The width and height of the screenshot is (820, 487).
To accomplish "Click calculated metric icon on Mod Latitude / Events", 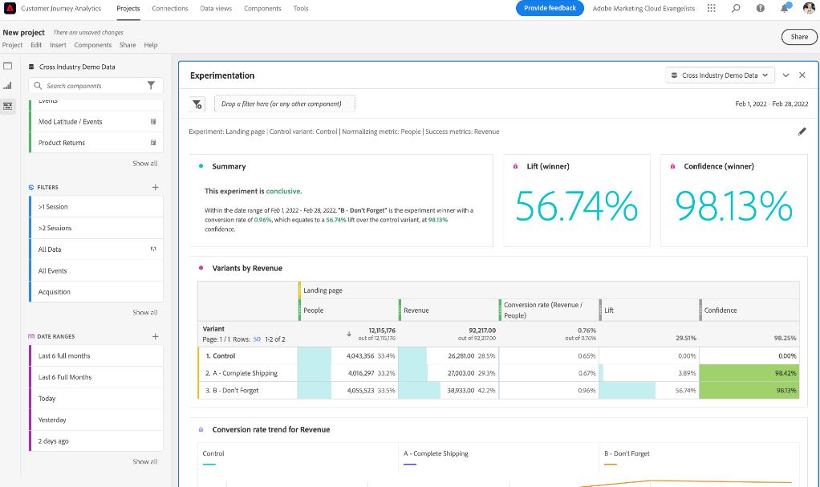I will pos(153,121).
